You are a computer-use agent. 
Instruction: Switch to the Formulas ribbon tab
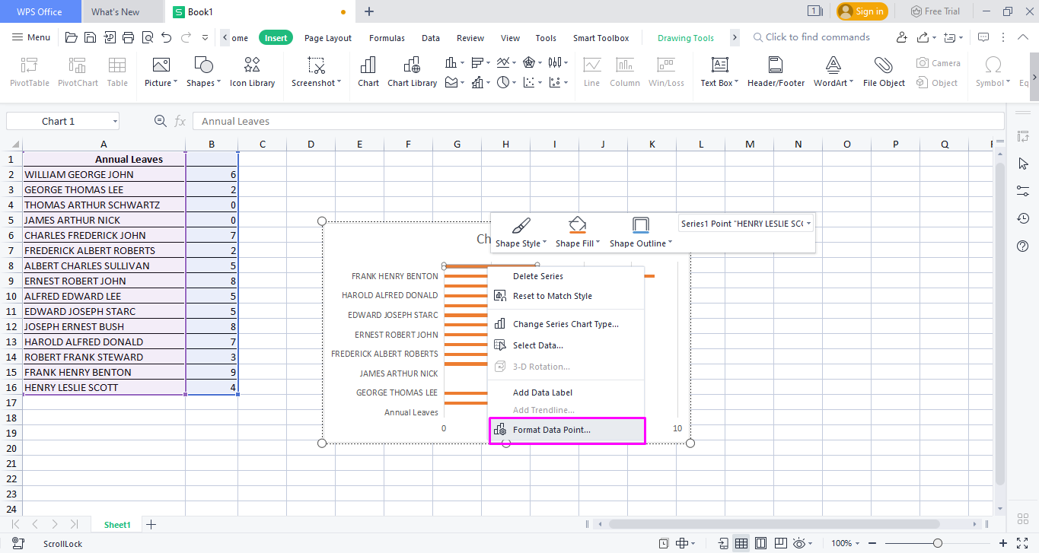point(387,37)
